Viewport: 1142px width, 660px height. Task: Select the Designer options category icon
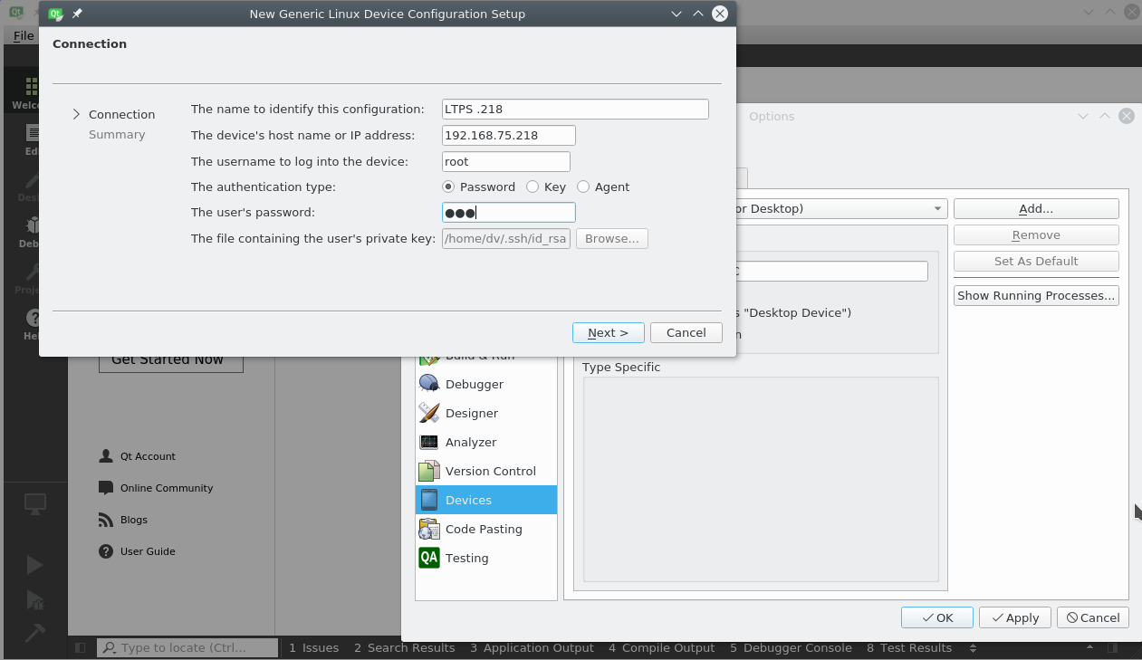coord(429,413)
